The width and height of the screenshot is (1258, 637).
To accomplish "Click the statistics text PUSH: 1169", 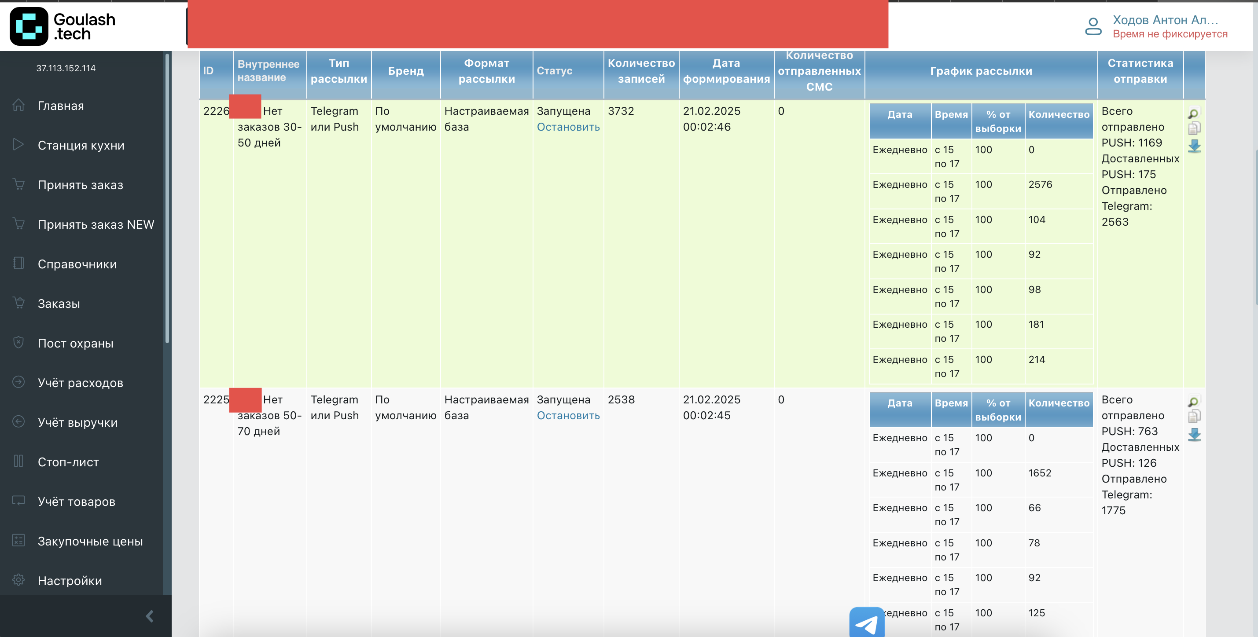I will 1132,143.
